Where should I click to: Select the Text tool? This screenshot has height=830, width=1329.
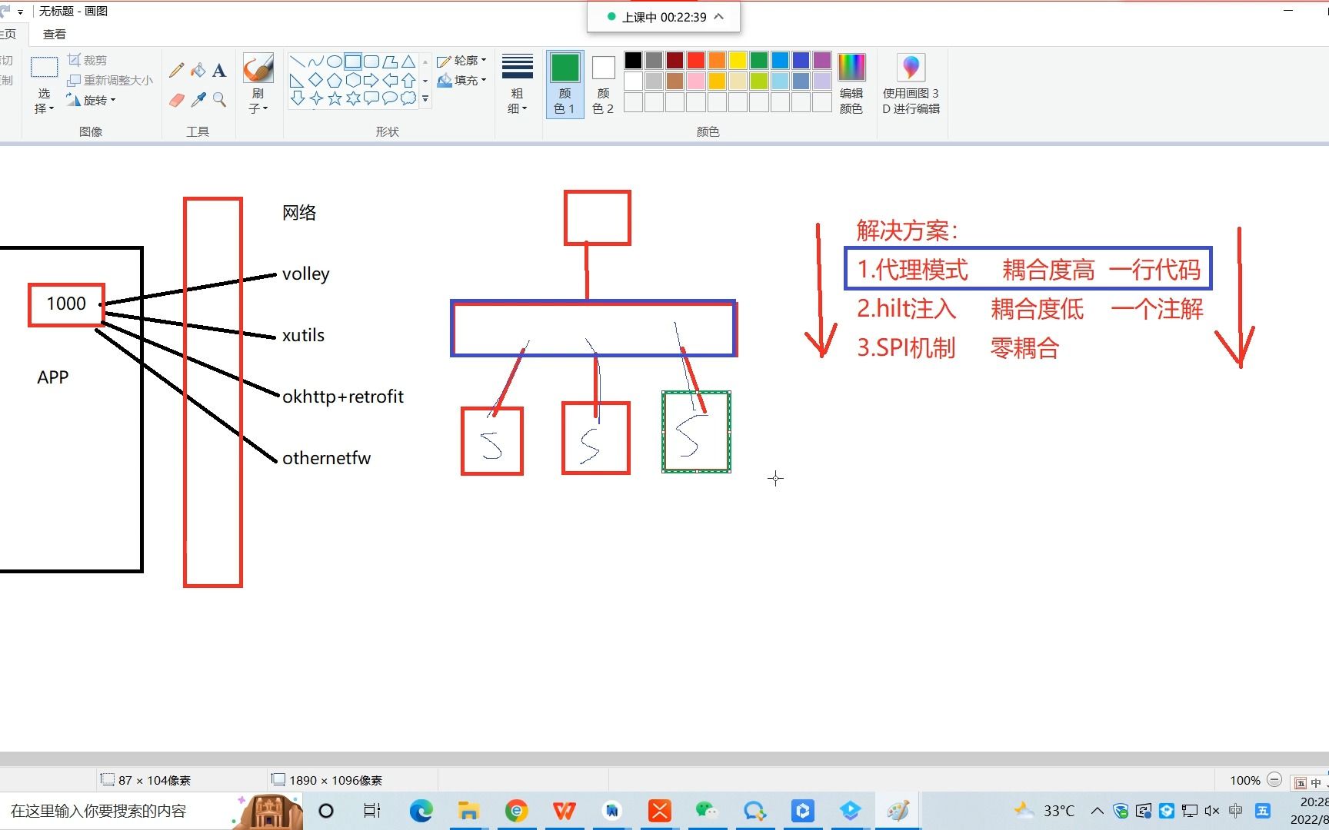pyautogui.click(x=219, y=70)
